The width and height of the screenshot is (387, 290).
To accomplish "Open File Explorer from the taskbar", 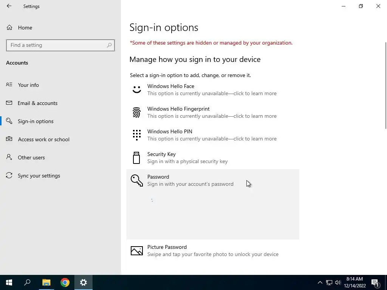I will (46, 282).
